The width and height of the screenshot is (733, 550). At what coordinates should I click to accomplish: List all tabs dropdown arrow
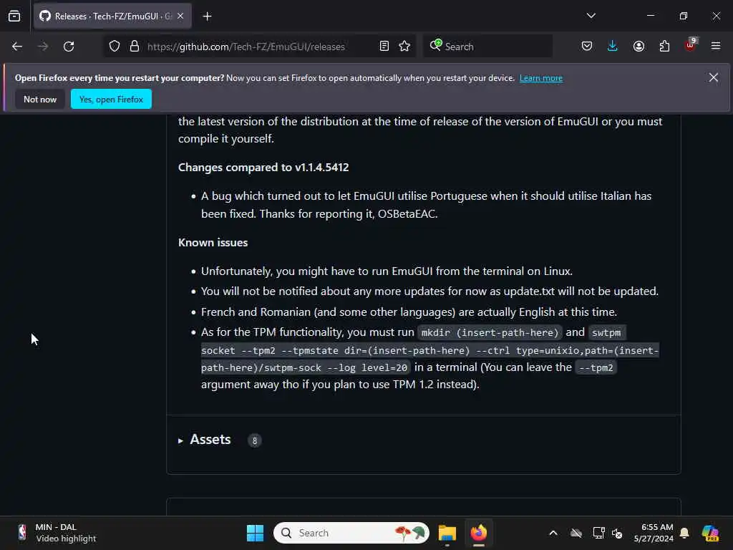click(x=591, y=16)
